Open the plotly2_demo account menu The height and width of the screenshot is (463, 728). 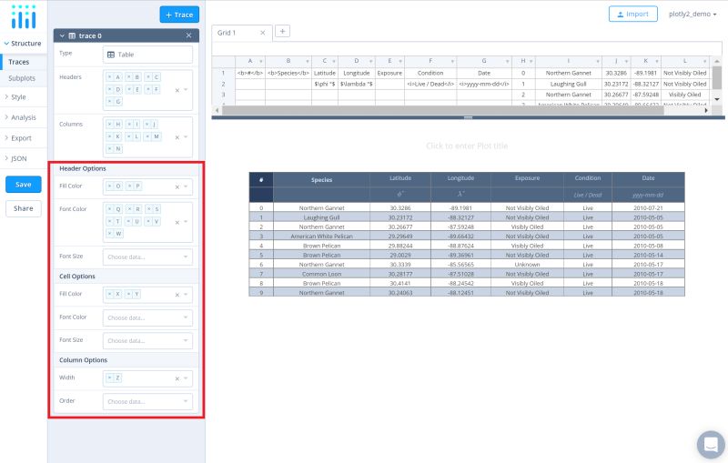pos(693,14)
